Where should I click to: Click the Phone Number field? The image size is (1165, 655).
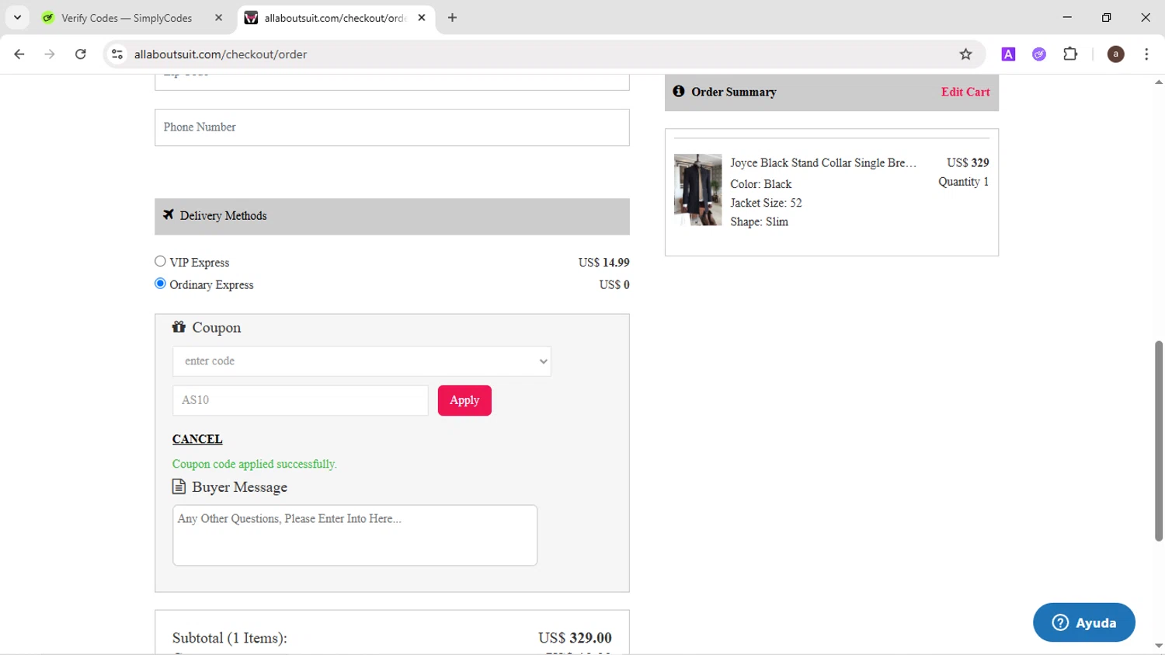pos(392,127)
